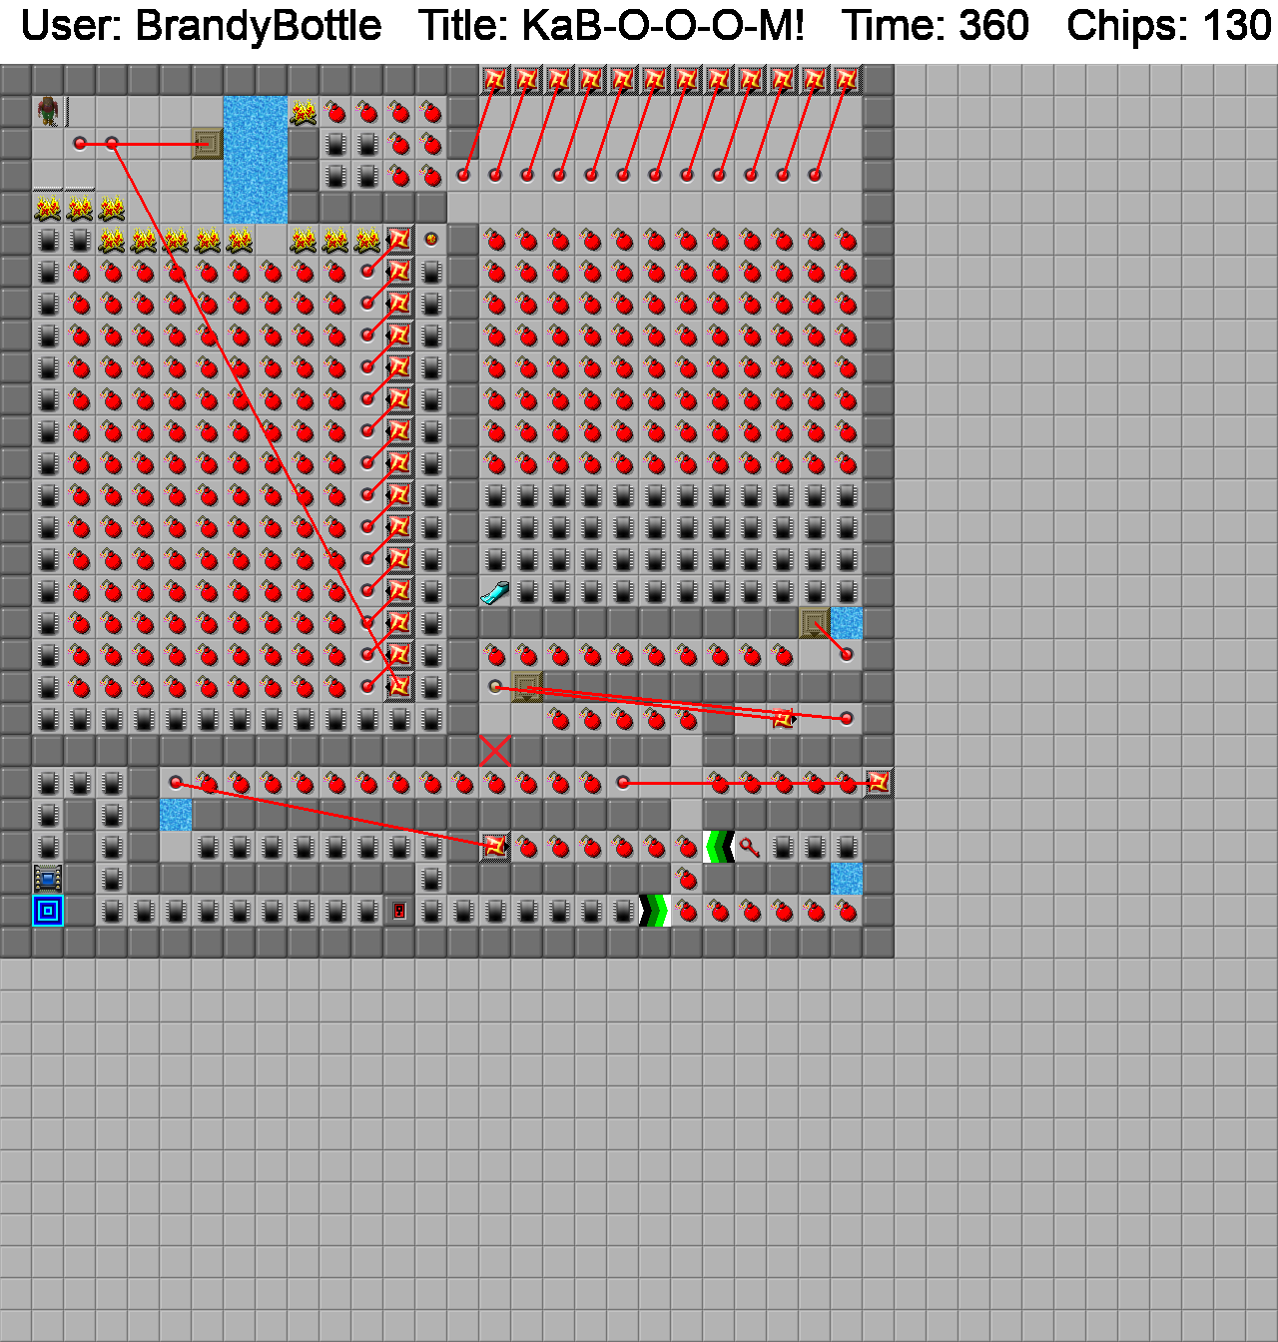1278x1342 pixels.
Task: Click the 'Chips: 130' header text
Action: pyautogui.click(x=1169, y=26)
